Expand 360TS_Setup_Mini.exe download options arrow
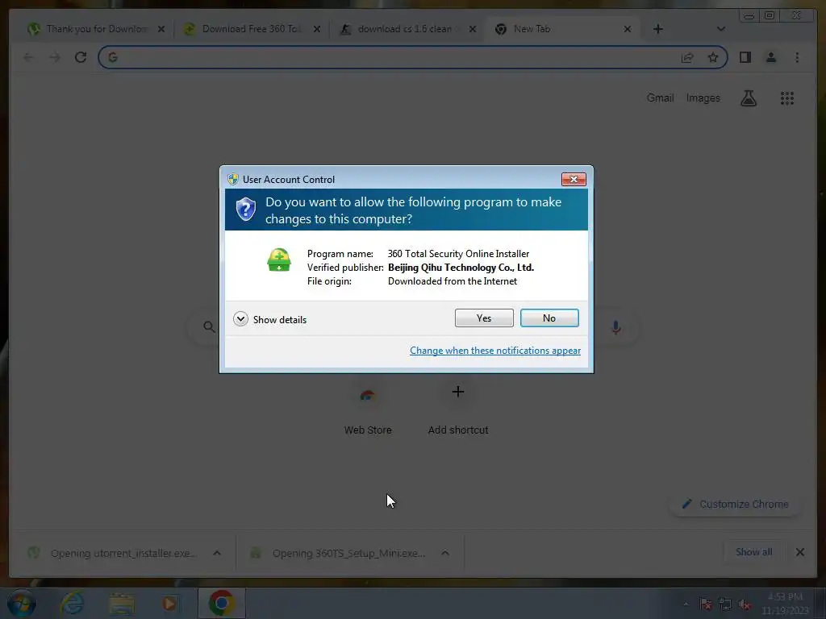Image resolution: width=826 pixels, height=619 pixels. click(x=445, y=553)
